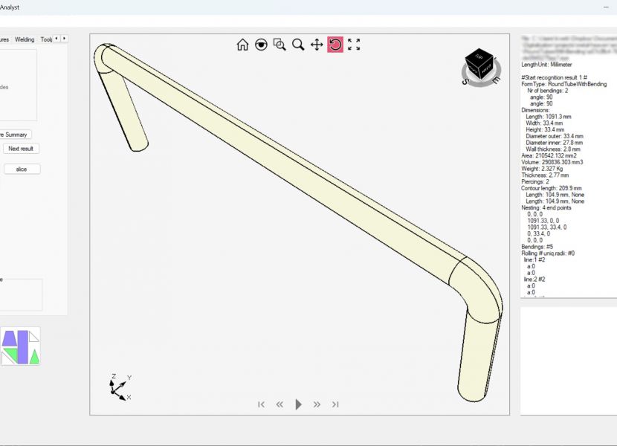Select the magnifier zoom tool
The height and width of the screenshot is (446, 617).
pos(298,45)
